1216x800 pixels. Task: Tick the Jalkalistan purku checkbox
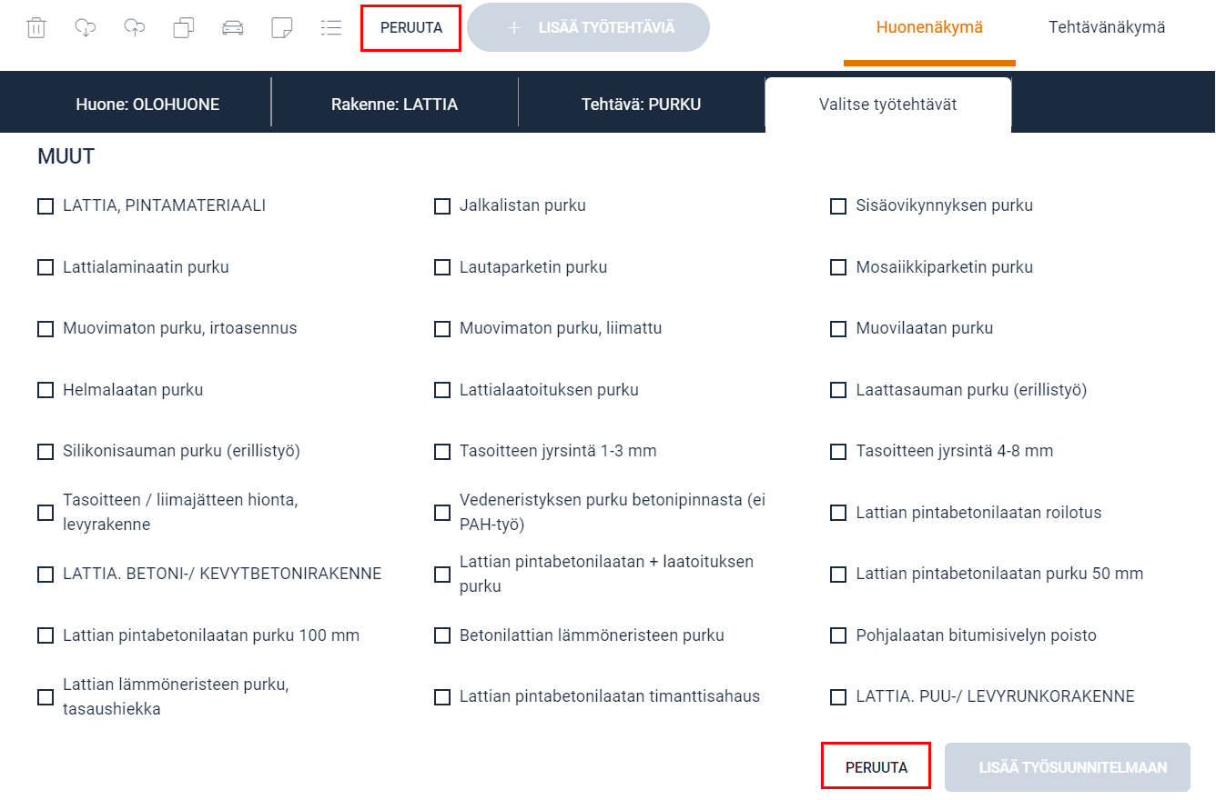[x=442, y=206]
